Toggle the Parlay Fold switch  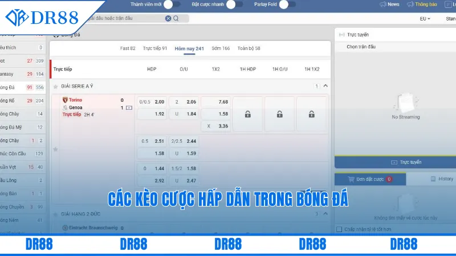[287, 5]
